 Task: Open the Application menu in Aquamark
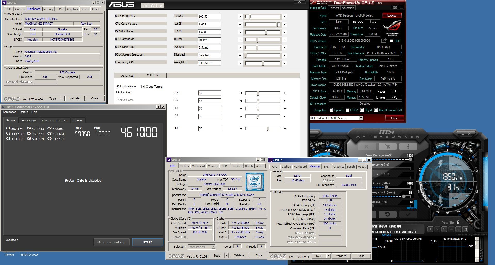point(10,112)
